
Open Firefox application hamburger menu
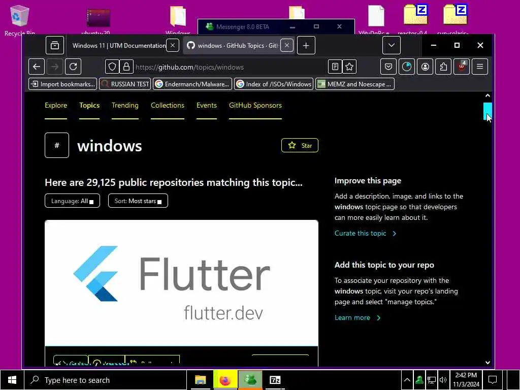pyautogui.click(x=480, y=67)
